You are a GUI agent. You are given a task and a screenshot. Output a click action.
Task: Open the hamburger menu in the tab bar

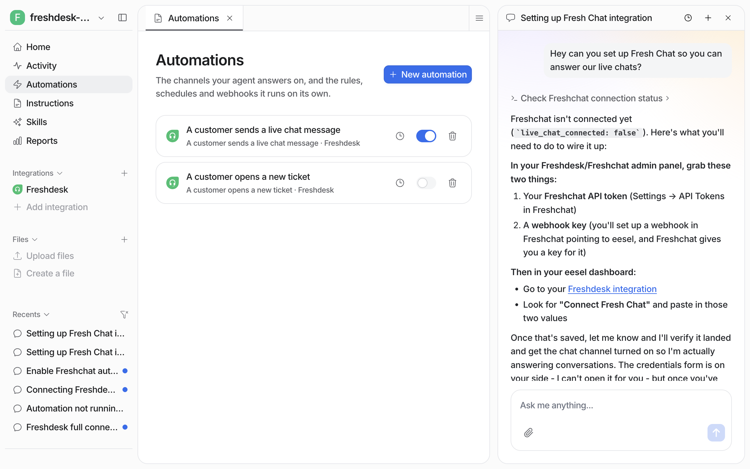click(479, 18)
